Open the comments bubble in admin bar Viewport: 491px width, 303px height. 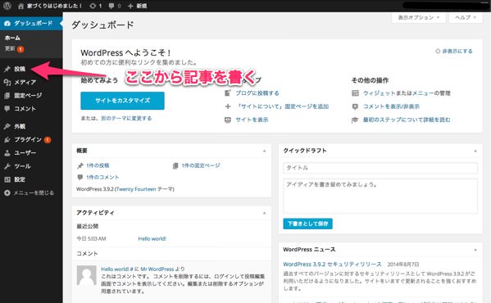(x=111, y=6)
